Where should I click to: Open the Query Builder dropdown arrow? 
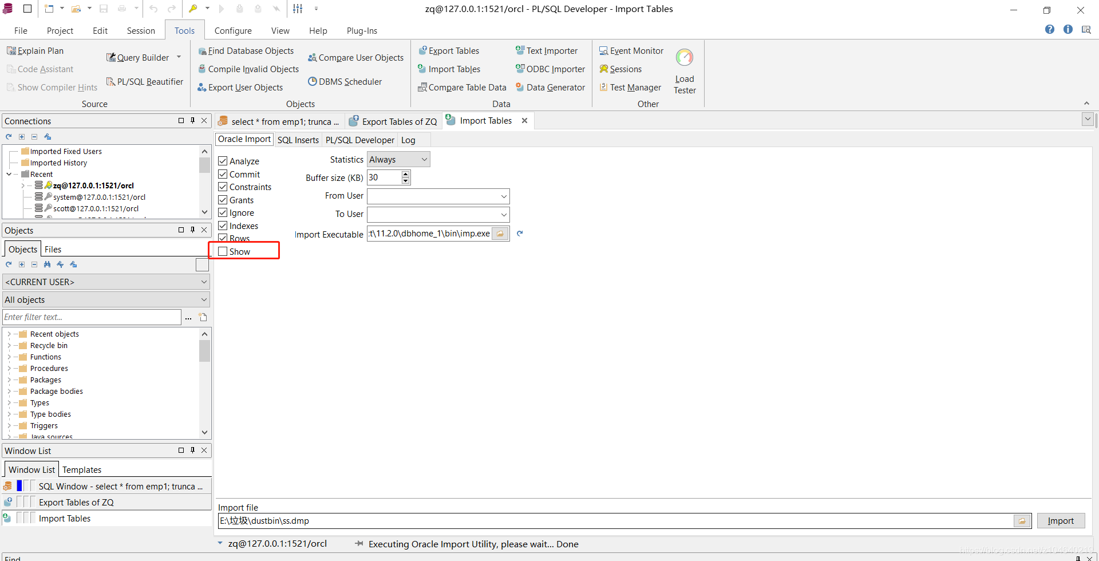click(x=179, y=57)
